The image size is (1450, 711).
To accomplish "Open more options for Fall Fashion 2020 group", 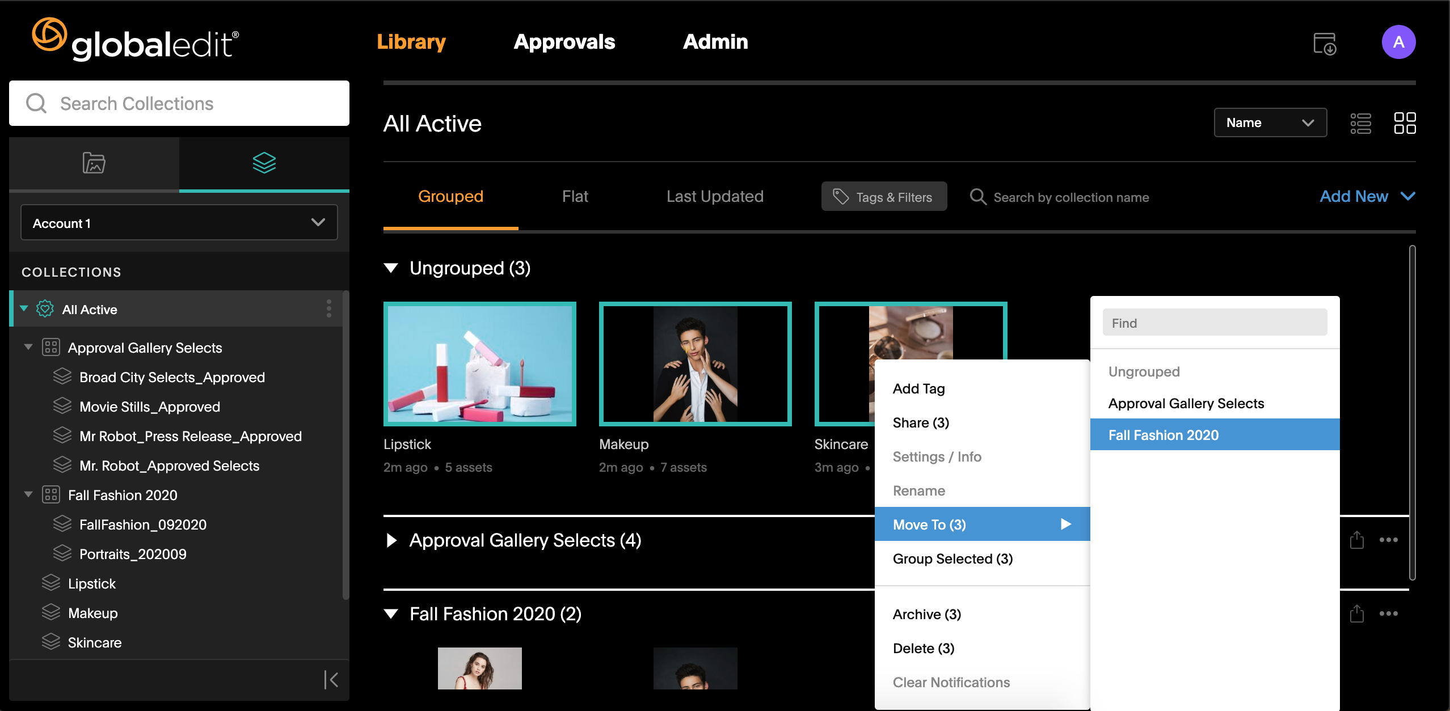I will [x=1388, y=613].
